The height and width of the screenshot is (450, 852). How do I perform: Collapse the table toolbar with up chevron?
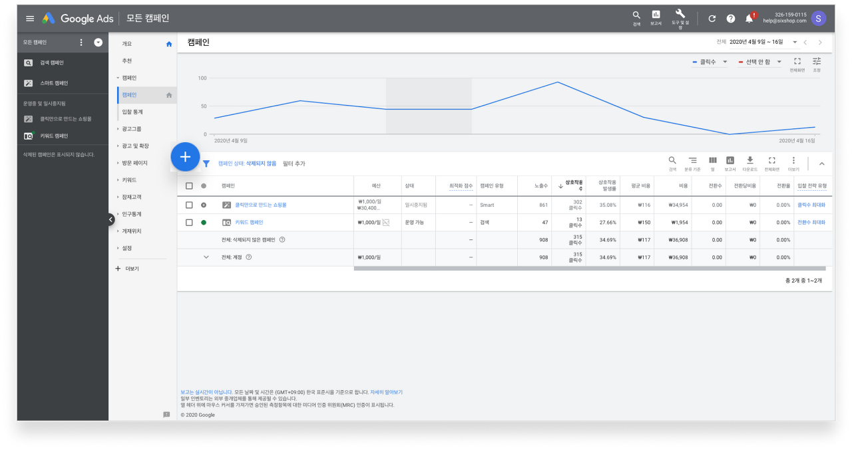point(821,164)
